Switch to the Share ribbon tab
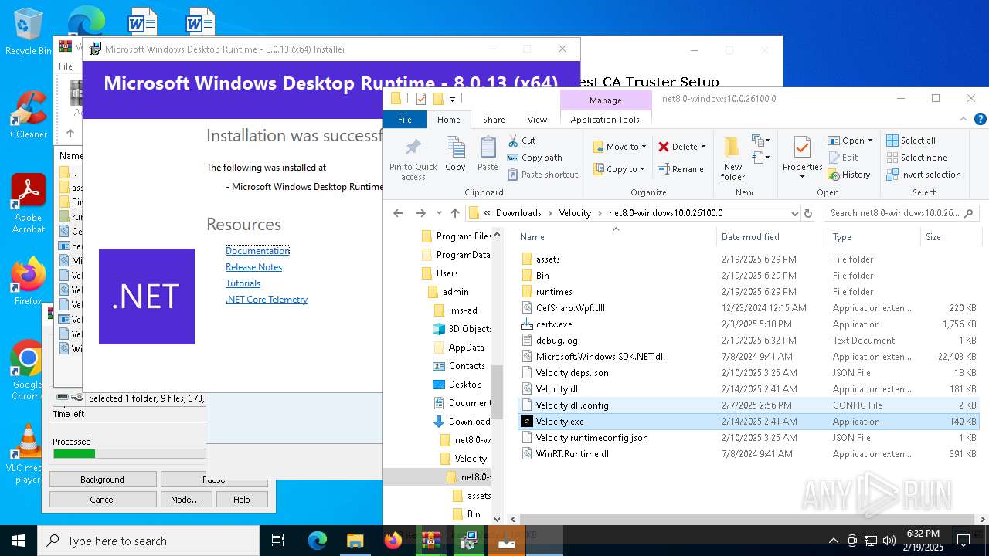 [x=494, y=120]
